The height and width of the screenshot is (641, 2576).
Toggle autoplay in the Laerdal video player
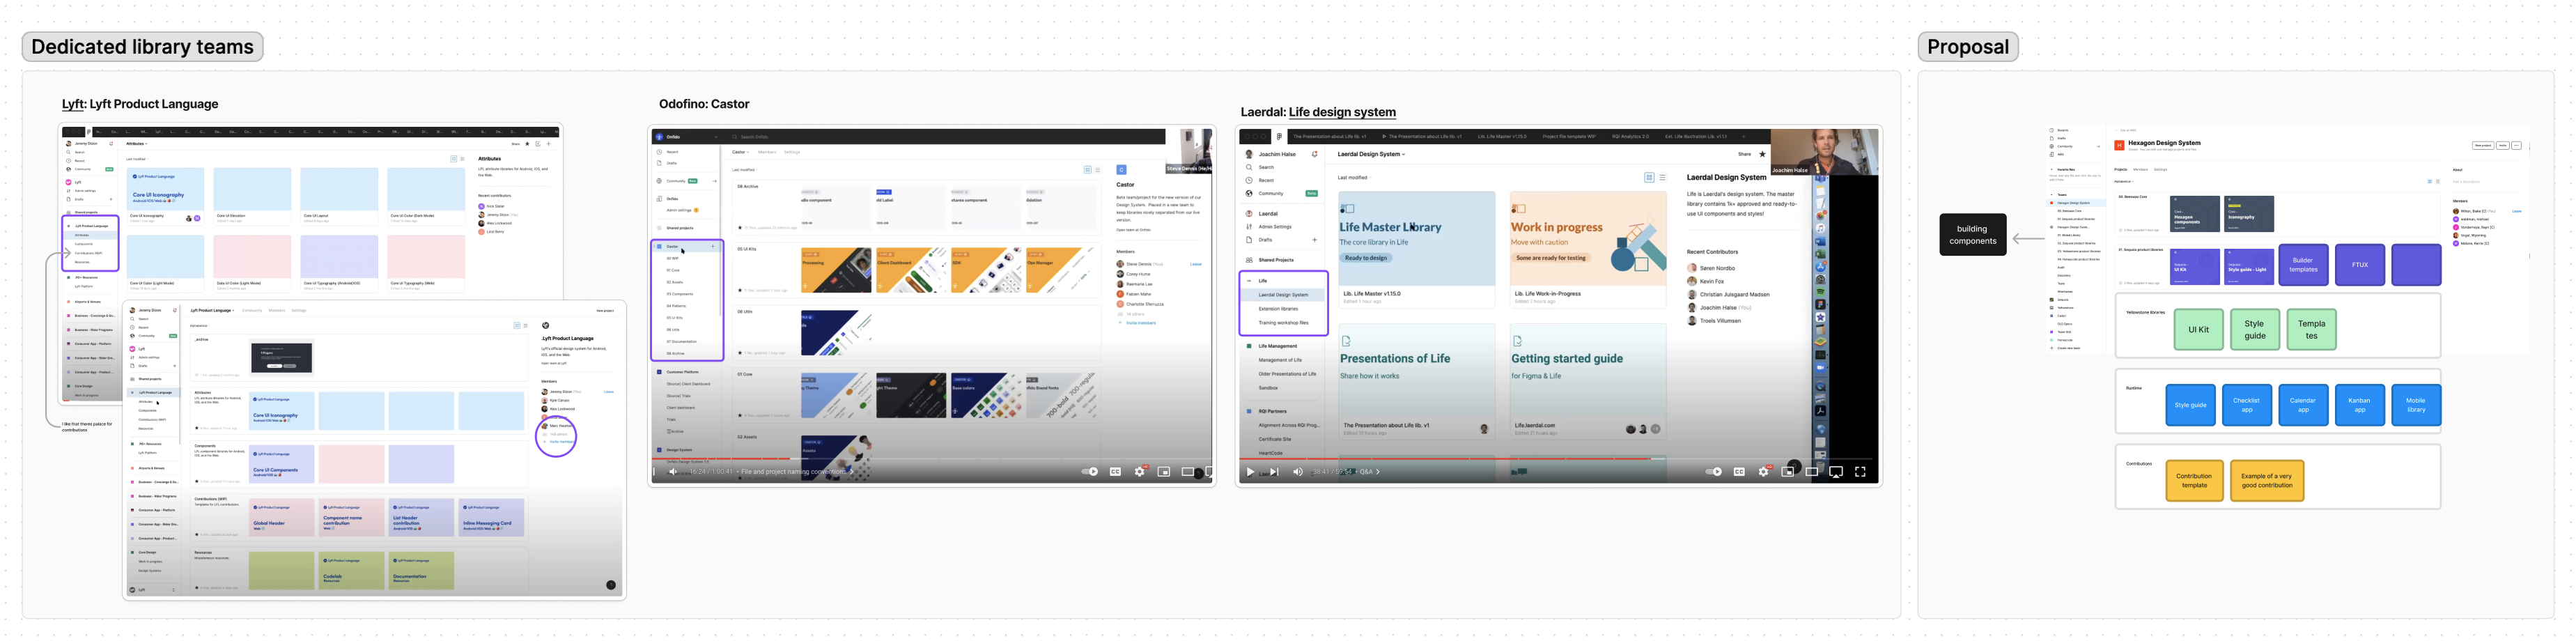pyautogui.click(x=1714, y=472)
